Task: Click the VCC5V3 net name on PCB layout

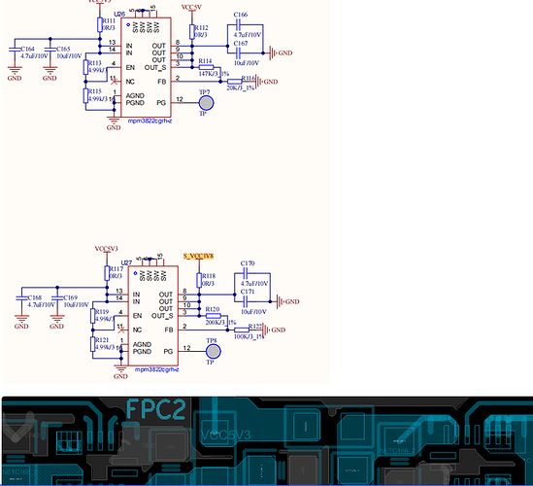Action: pyautogui.click(x=225, y=434)
